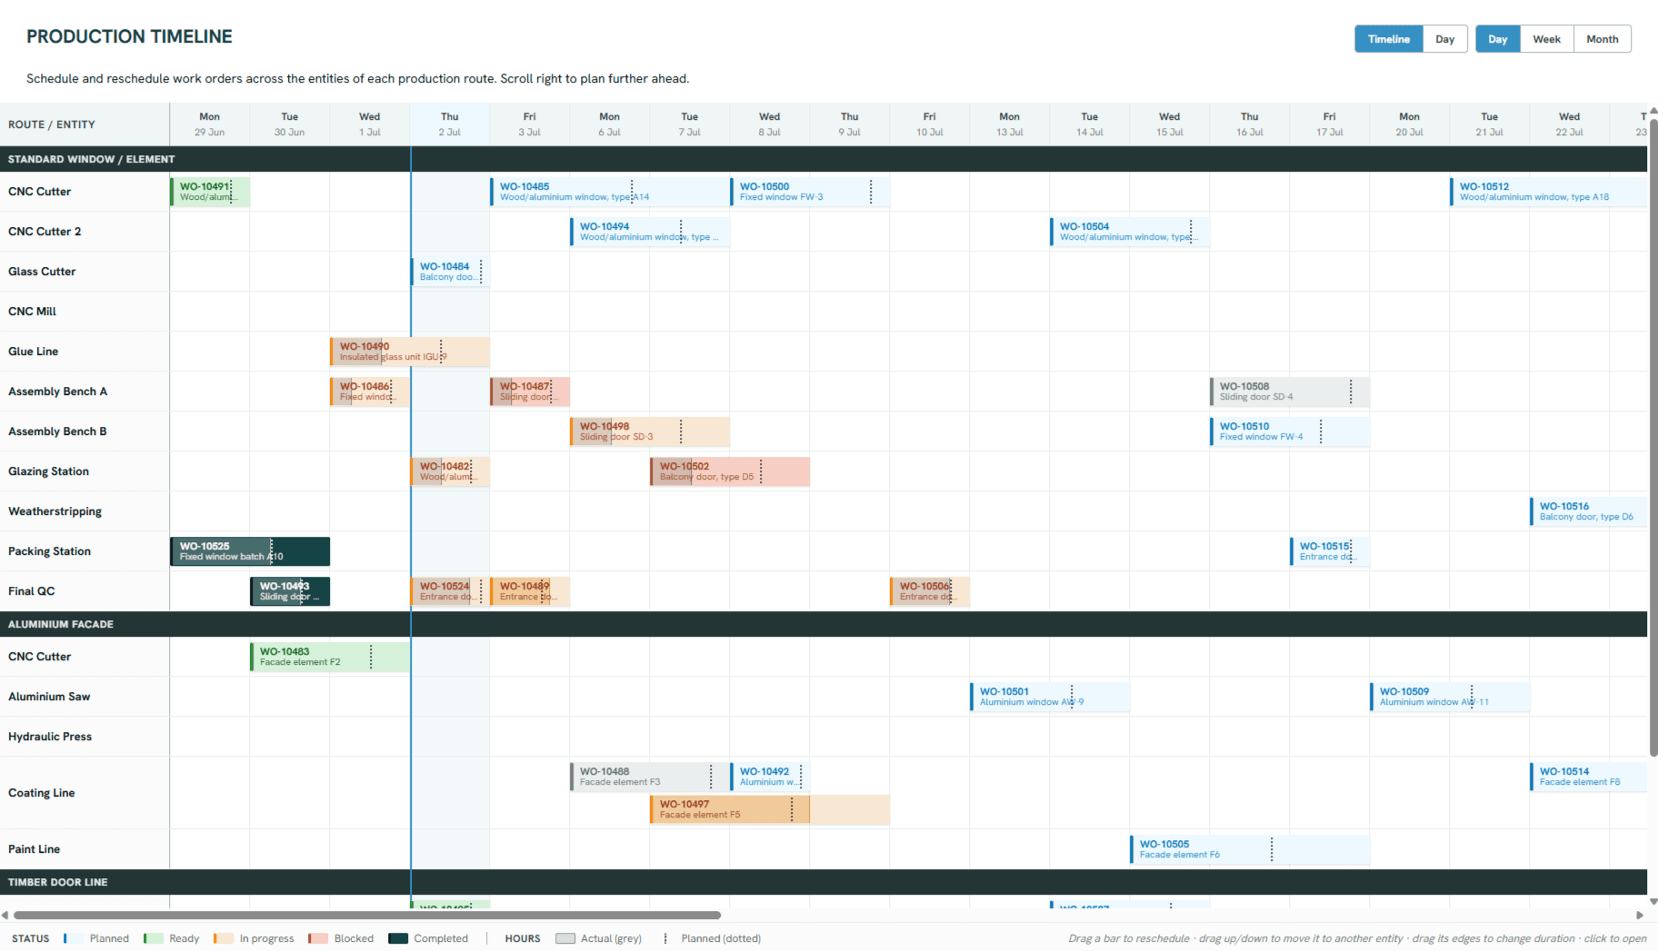Select WO-10506 on Final QC row
1658x951 pixels.
(930, 591)
